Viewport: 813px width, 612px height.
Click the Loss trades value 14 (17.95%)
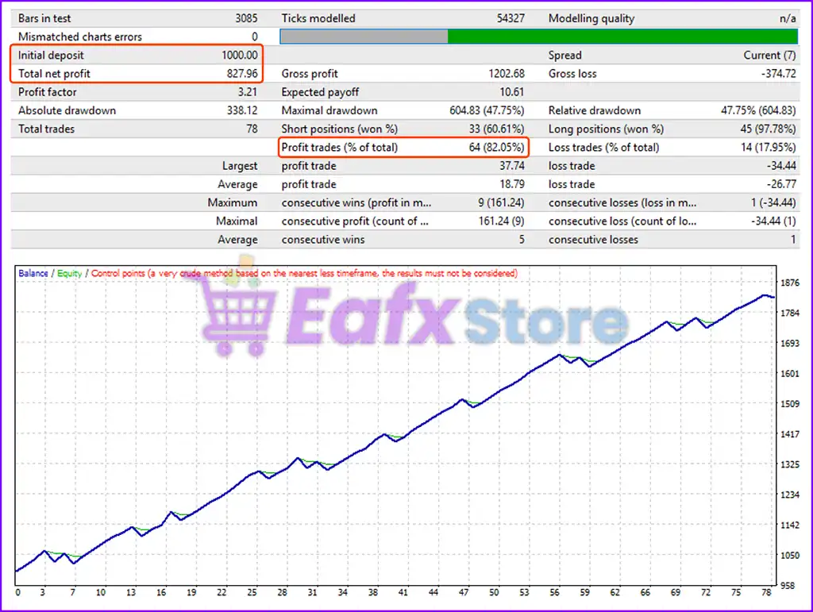pyautogui.click(x=769, y=147)
